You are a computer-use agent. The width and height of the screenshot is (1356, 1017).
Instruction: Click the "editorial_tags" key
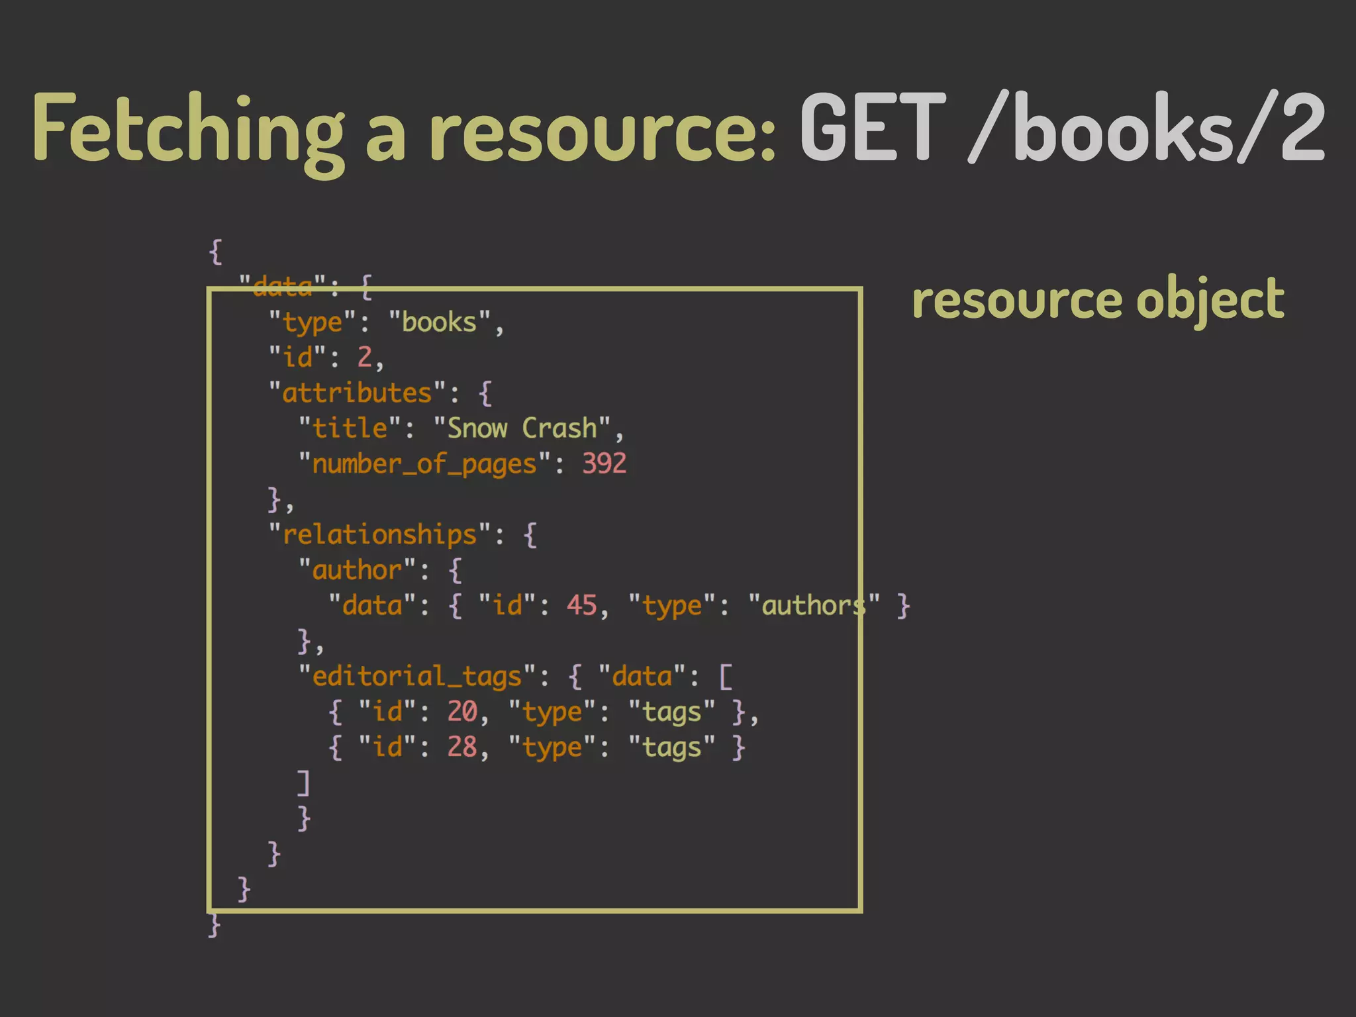click(417, 677)
